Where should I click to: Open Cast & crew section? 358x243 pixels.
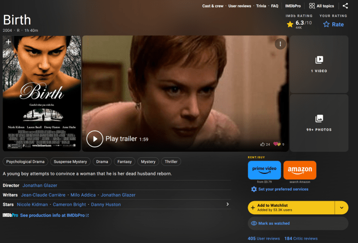click(213, 6)
